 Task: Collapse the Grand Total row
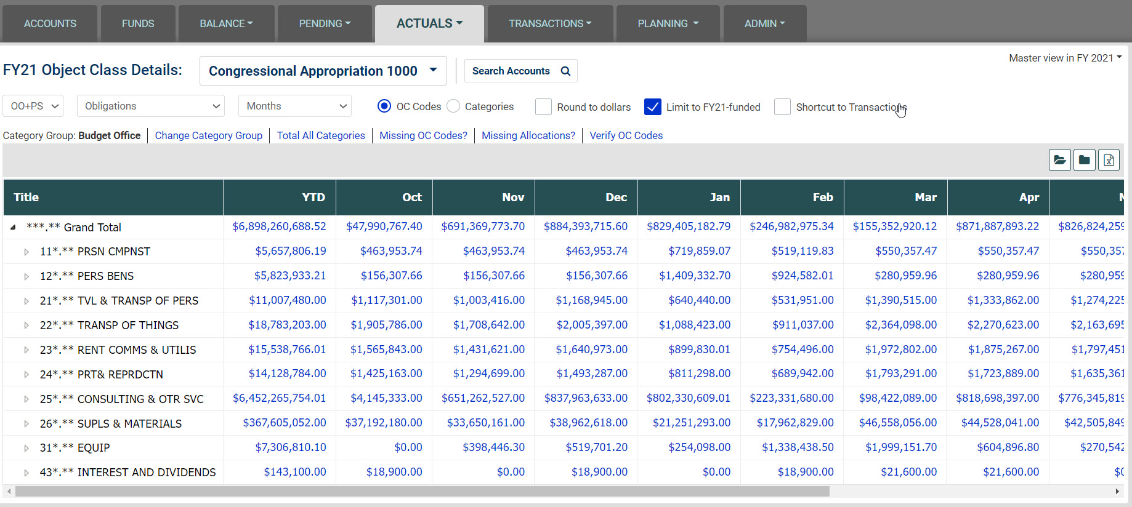tap(13, 227)
